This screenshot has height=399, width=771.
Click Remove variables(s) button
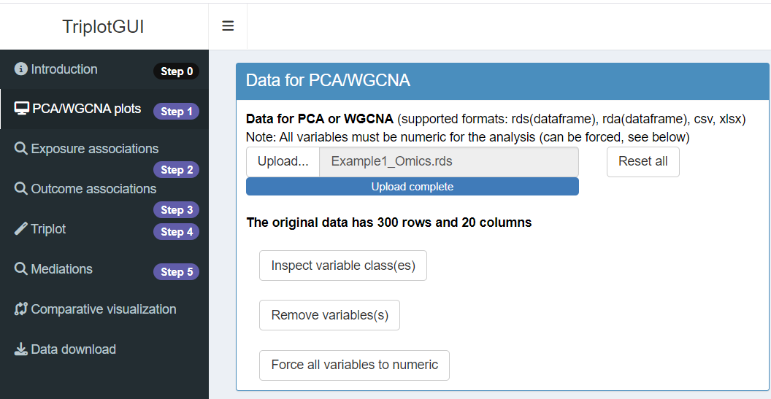pos(329,315)
